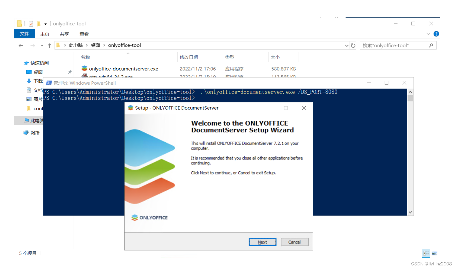The height and width of the screenshot is (269, 456).
Task: Click onlyoffice-tool in the address breadcrumb
Action: (124, 45)
